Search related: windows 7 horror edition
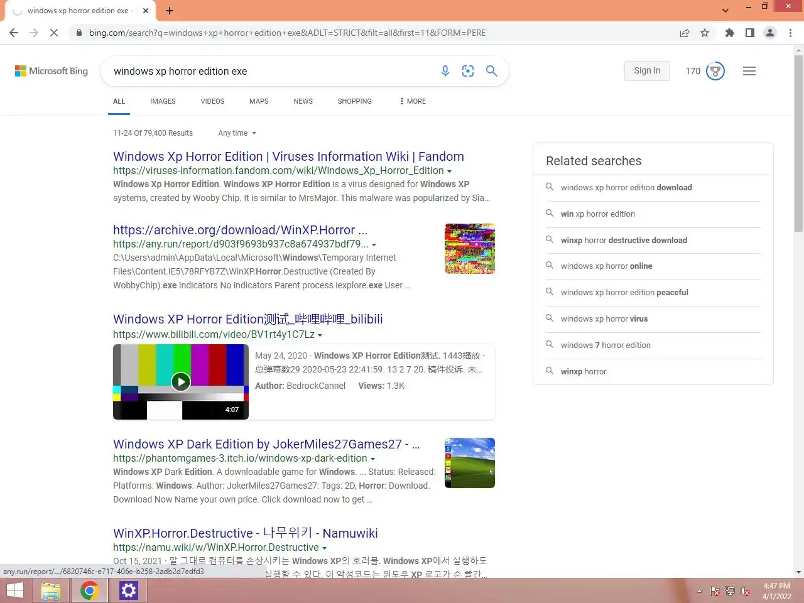This screenshot has height=603, width=804. tap(606, 345)
